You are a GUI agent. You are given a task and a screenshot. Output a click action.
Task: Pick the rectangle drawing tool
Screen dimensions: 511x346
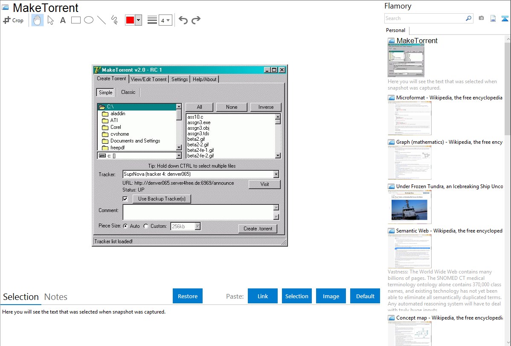pyautogui.click(x=75, y=20)
